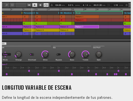Adjust the Charge knob
This screenshot has height=101, width=133.
(x=18, y=54)
